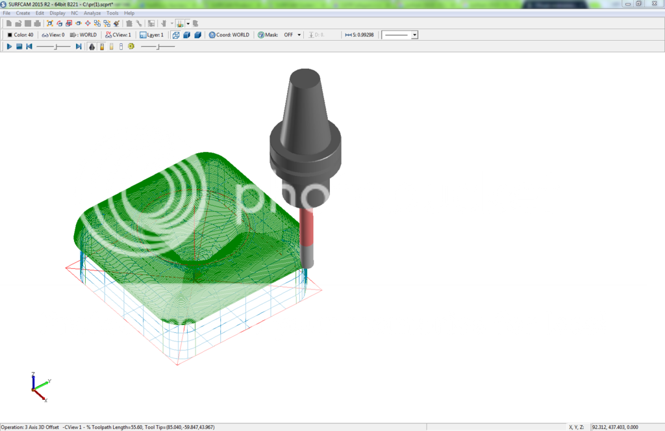The image size is (665, 431).
Task: Stop the toolpath simulation
Action: point(19,47)
